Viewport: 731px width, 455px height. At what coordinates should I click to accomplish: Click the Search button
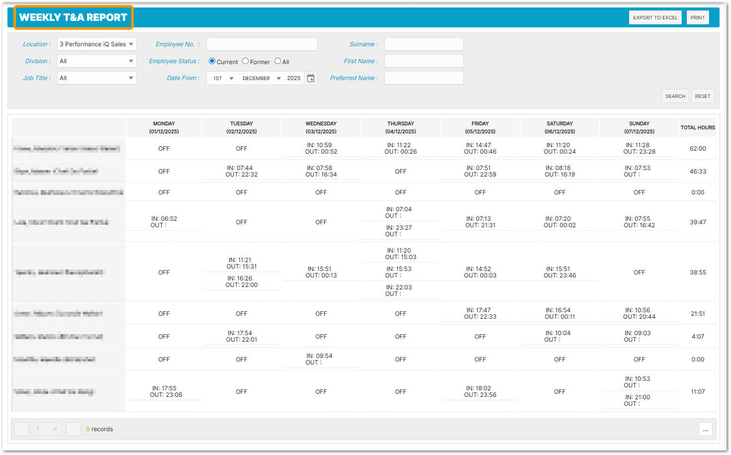coord(675,96)
